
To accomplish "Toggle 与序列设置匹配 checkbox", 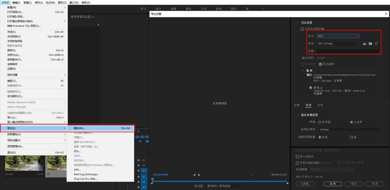I will coord(302,29).
